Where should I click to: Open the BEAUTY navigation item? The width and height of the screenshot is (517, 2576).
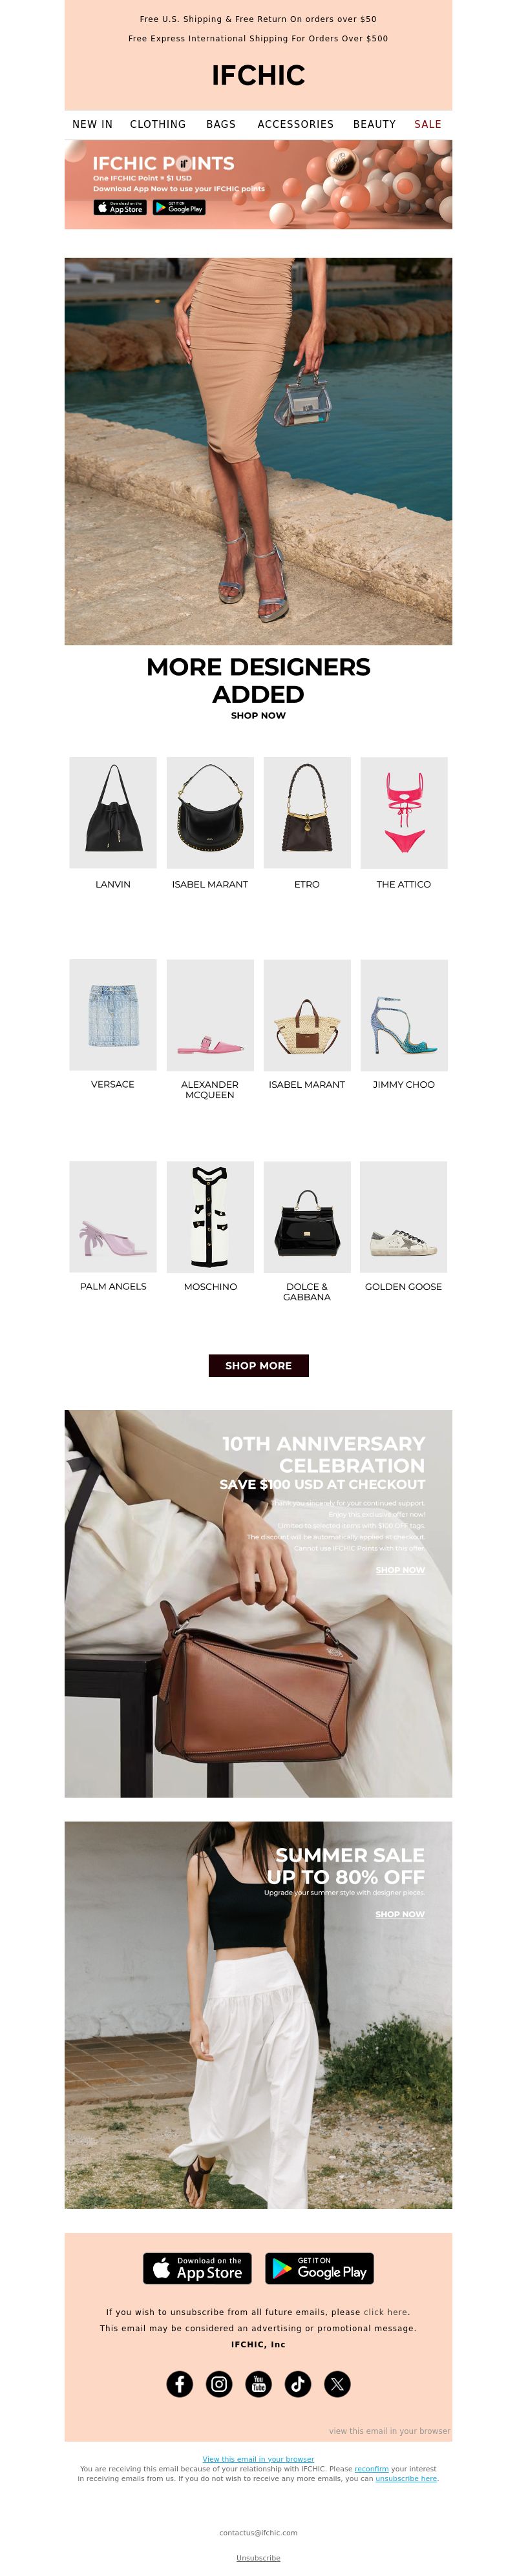374,124
